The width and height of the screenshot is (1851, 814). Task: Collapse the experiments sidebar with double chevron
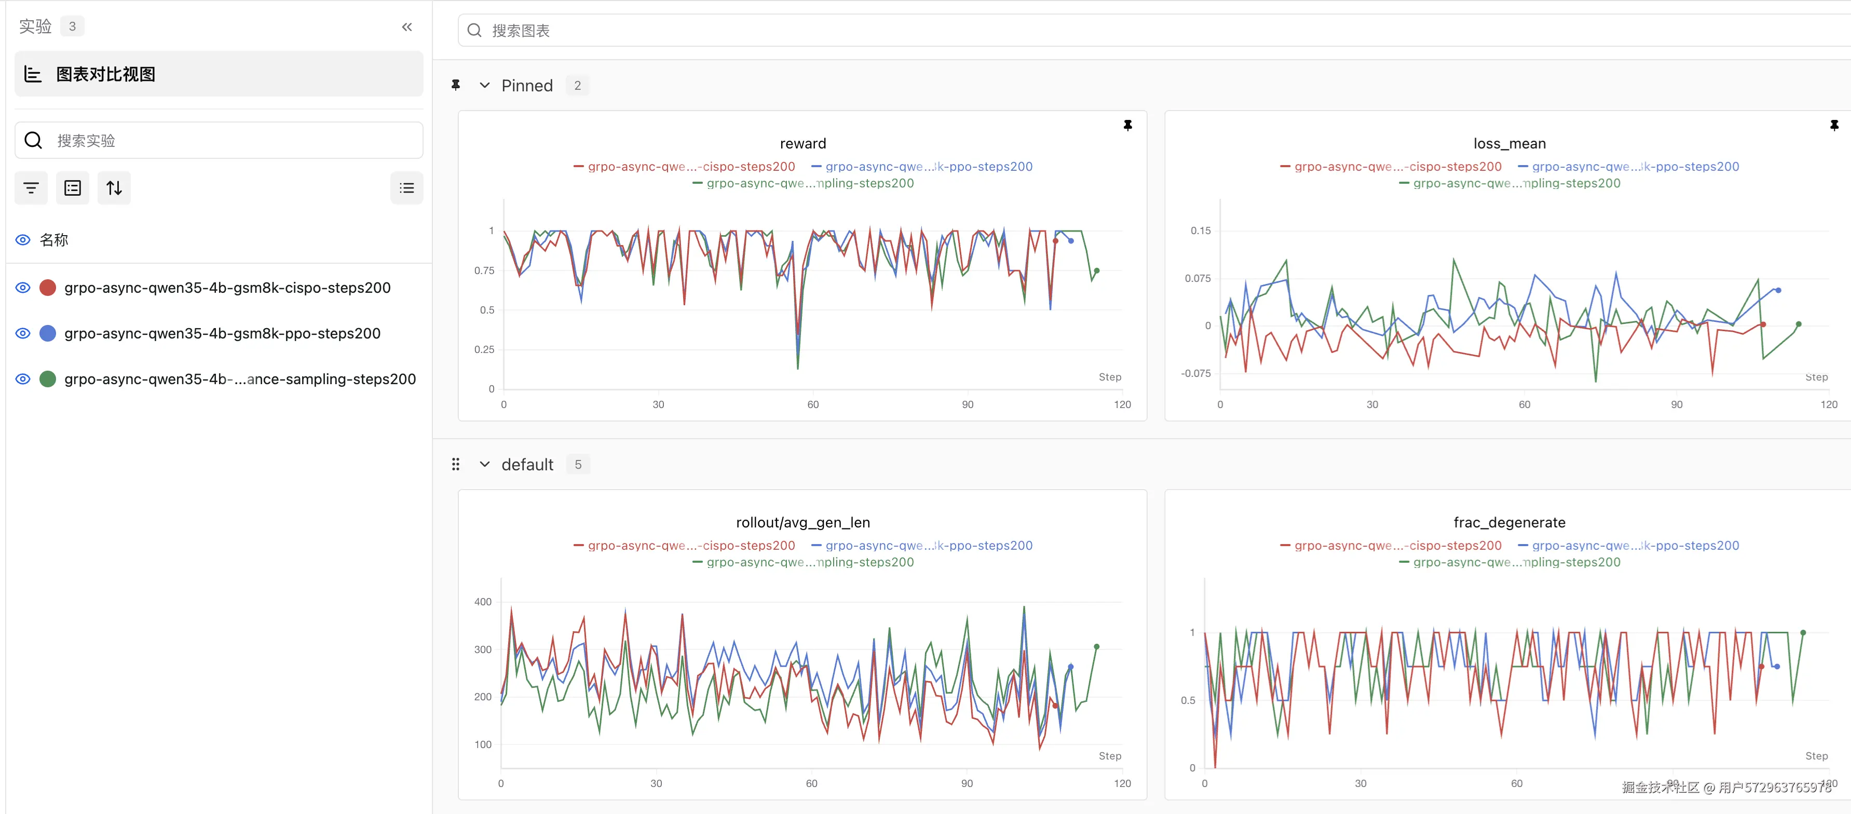pyautogui.click(x=407, y=28)
